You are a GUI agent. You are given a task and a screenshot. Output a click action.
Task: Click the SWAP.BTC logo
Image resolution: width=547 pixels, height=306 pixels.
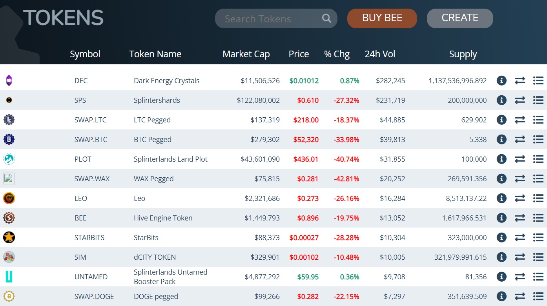tap(9, 139)
